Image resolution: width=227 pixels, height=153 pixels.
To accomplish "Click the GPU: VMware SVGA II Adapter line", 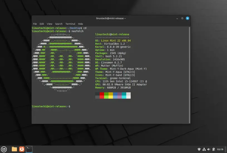I will 121,84.
